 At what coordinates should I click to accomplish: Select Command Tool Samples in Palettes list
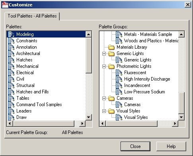pyautogui.click(x=39, y=105)
